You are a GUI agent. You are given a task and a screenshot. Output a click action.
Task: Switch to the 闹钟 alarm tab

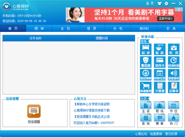(x=39, y=28)
